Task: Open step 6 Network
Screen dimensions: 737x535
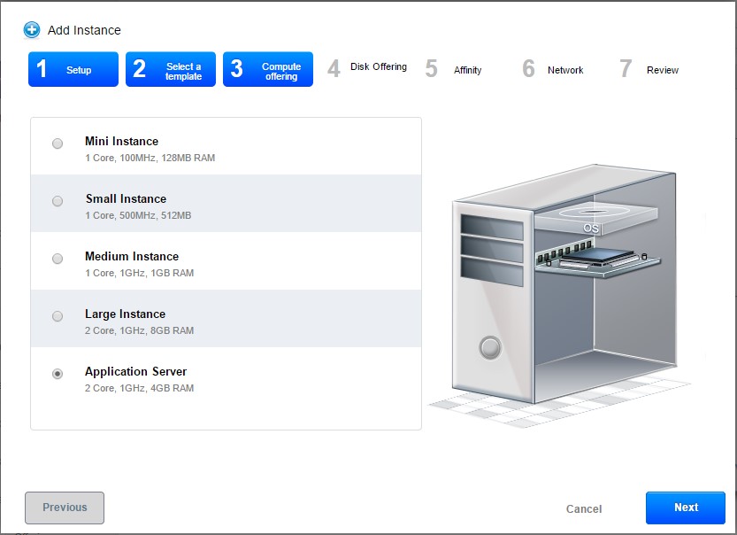Action: tap(553, 70)
